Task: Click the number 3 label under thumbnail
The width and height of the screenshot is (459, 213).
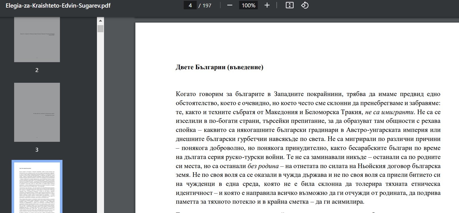Action: tap(37, 150)
